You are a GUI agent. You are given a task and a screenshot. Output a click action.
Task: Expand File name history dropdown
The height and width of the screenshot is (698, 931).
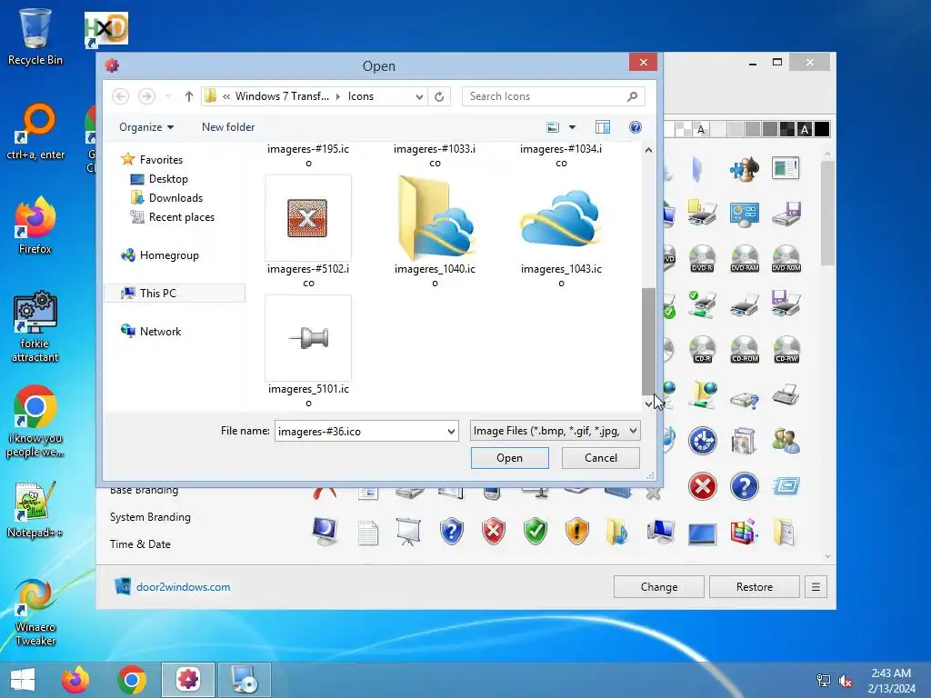[x=451, y=431]
